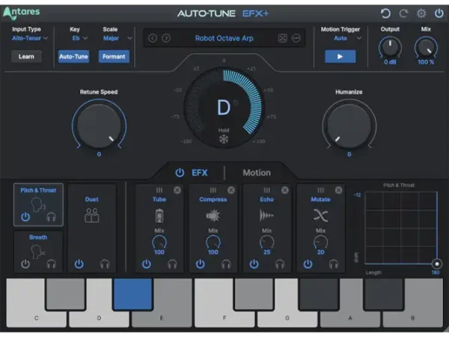Remove the Tube effect module
Screen dimensions: 449x337
click(177, 190)
